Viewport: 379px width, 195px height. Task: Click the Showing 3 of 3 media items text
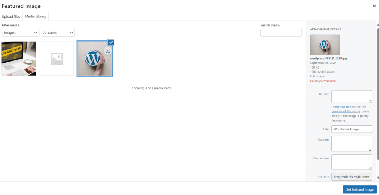(x=151, y=88)
